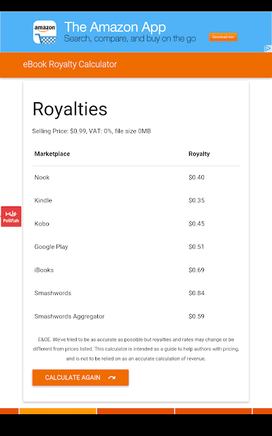Click the eBook Royalty Calculator title
272x436 pixels.
click(70, 64)
